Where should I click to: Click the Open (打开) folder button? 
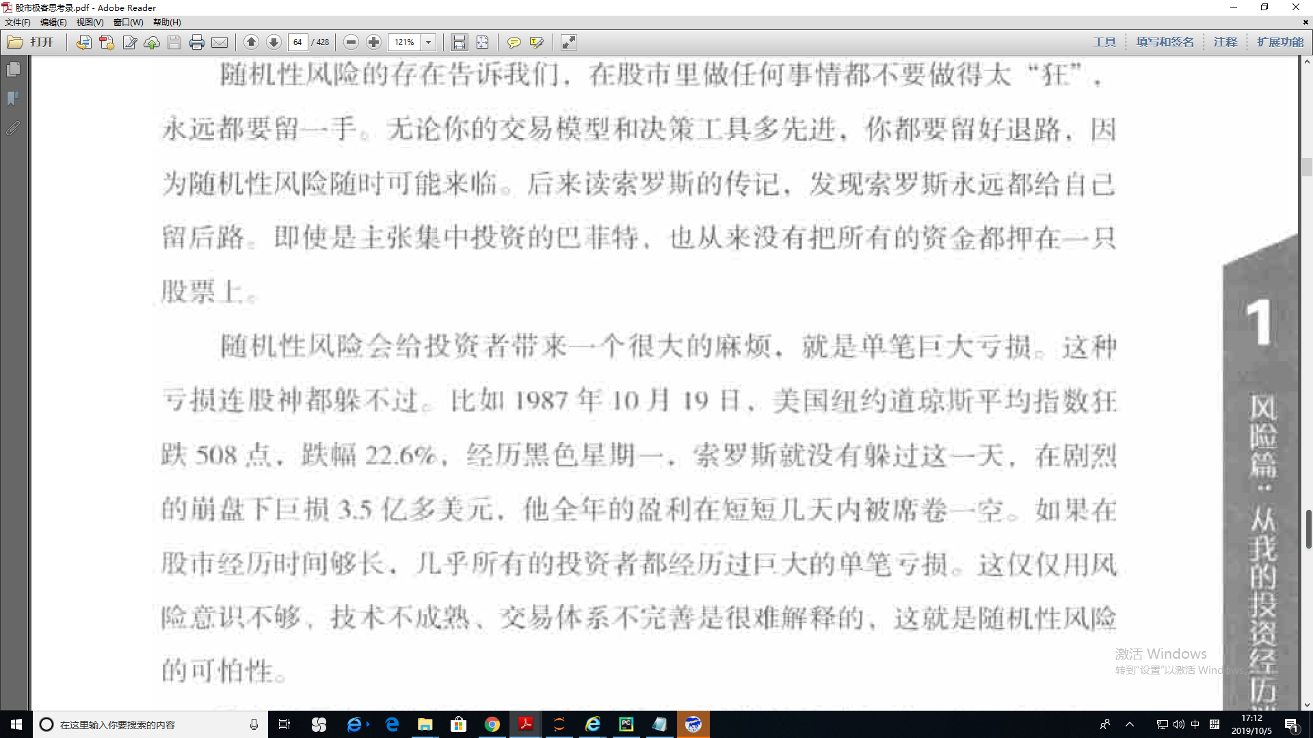[x=31, y=42]
